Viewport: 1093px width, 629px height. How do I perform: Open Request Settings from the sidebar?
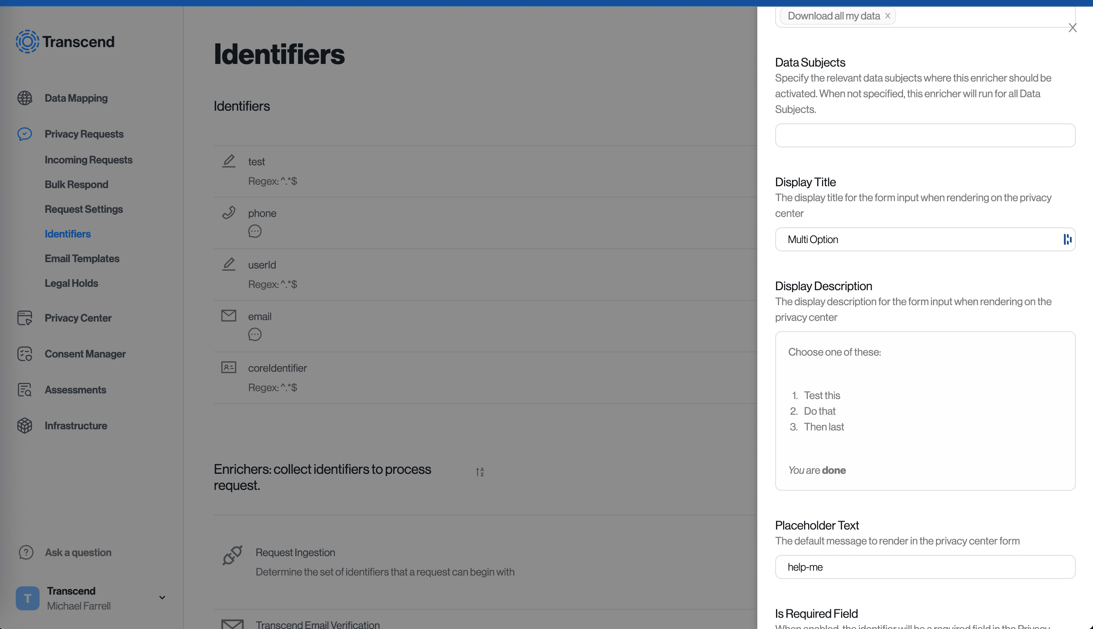point(84,209)
